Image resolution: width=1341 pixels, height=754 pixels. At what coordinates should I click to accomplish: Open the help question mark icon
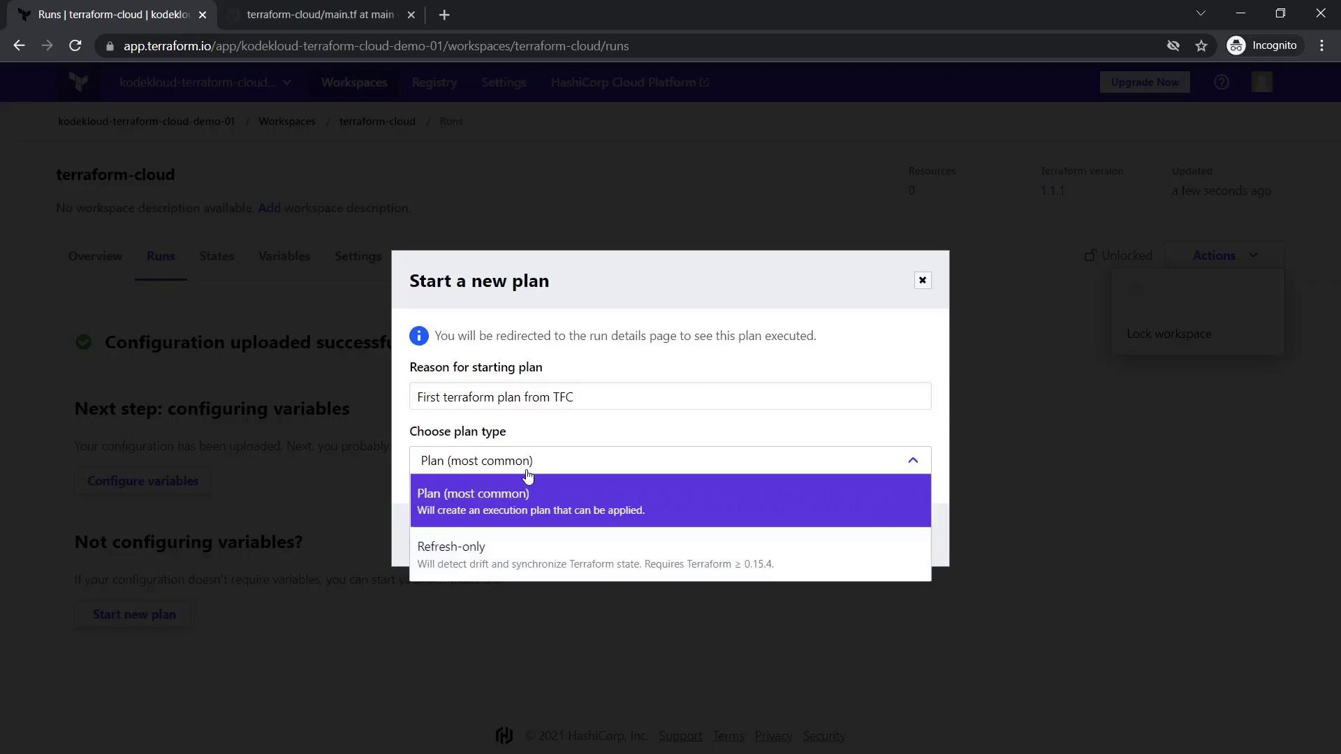click(1221, 82)
